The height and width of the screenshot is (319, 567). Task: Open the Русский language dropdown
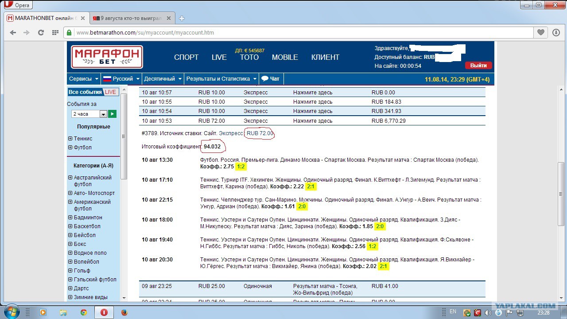coord(121,78)
